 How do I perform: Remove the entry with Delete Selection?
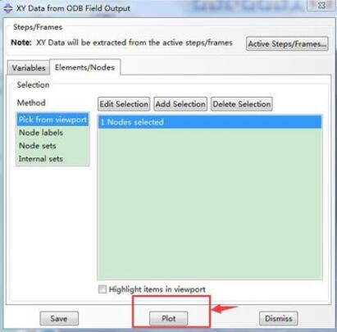point(242,104)
